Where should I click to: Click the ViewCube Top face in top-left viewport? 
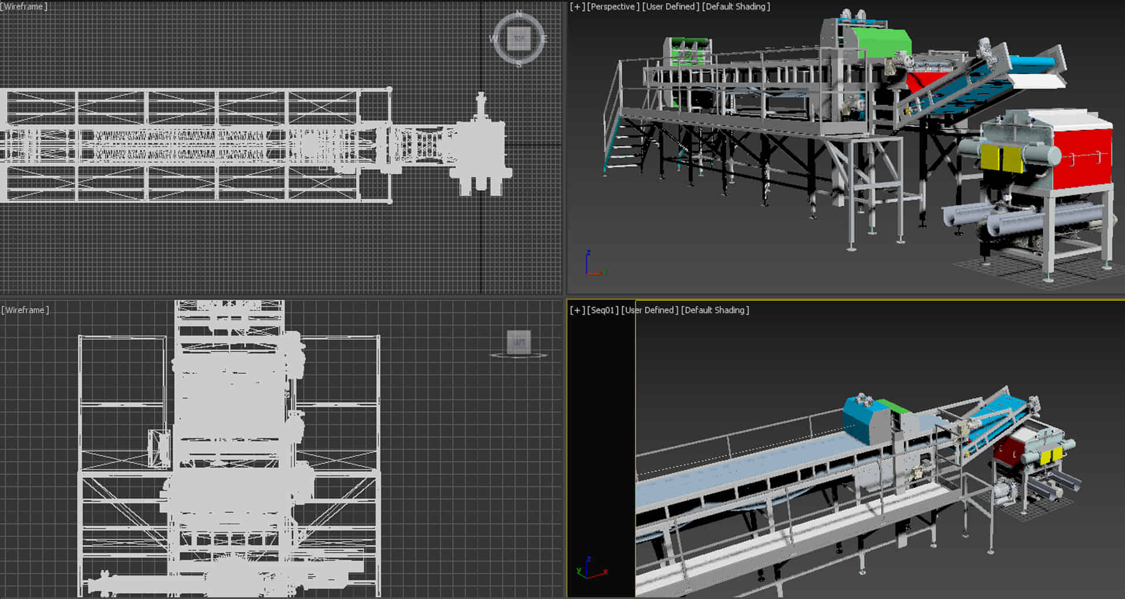point(519,39)
